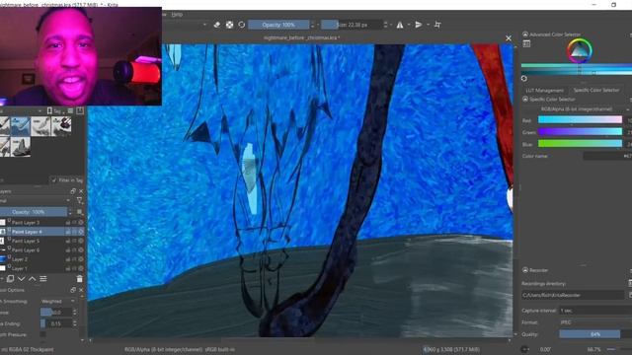Screen dimensions: 632x355
Task: Open the layer filter funnel icon
Action: coord(79,200)
